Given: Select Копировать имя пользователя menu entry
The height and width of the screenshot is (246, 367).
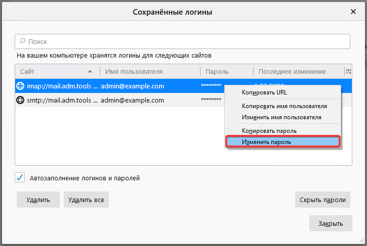Looking at the screenshot, I should coord(284,106).
